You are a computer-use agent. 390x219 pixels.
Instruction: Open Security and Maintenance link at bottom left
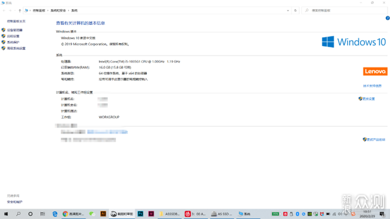15,202
